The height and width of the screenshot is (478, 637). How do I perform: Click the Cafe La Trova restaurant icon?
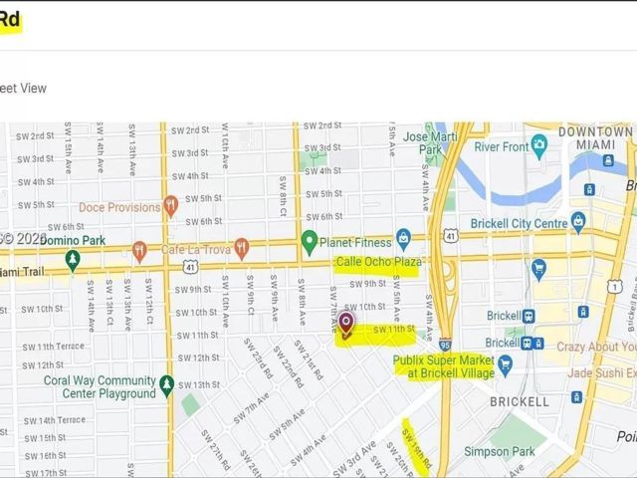click(x=241, y=248)
